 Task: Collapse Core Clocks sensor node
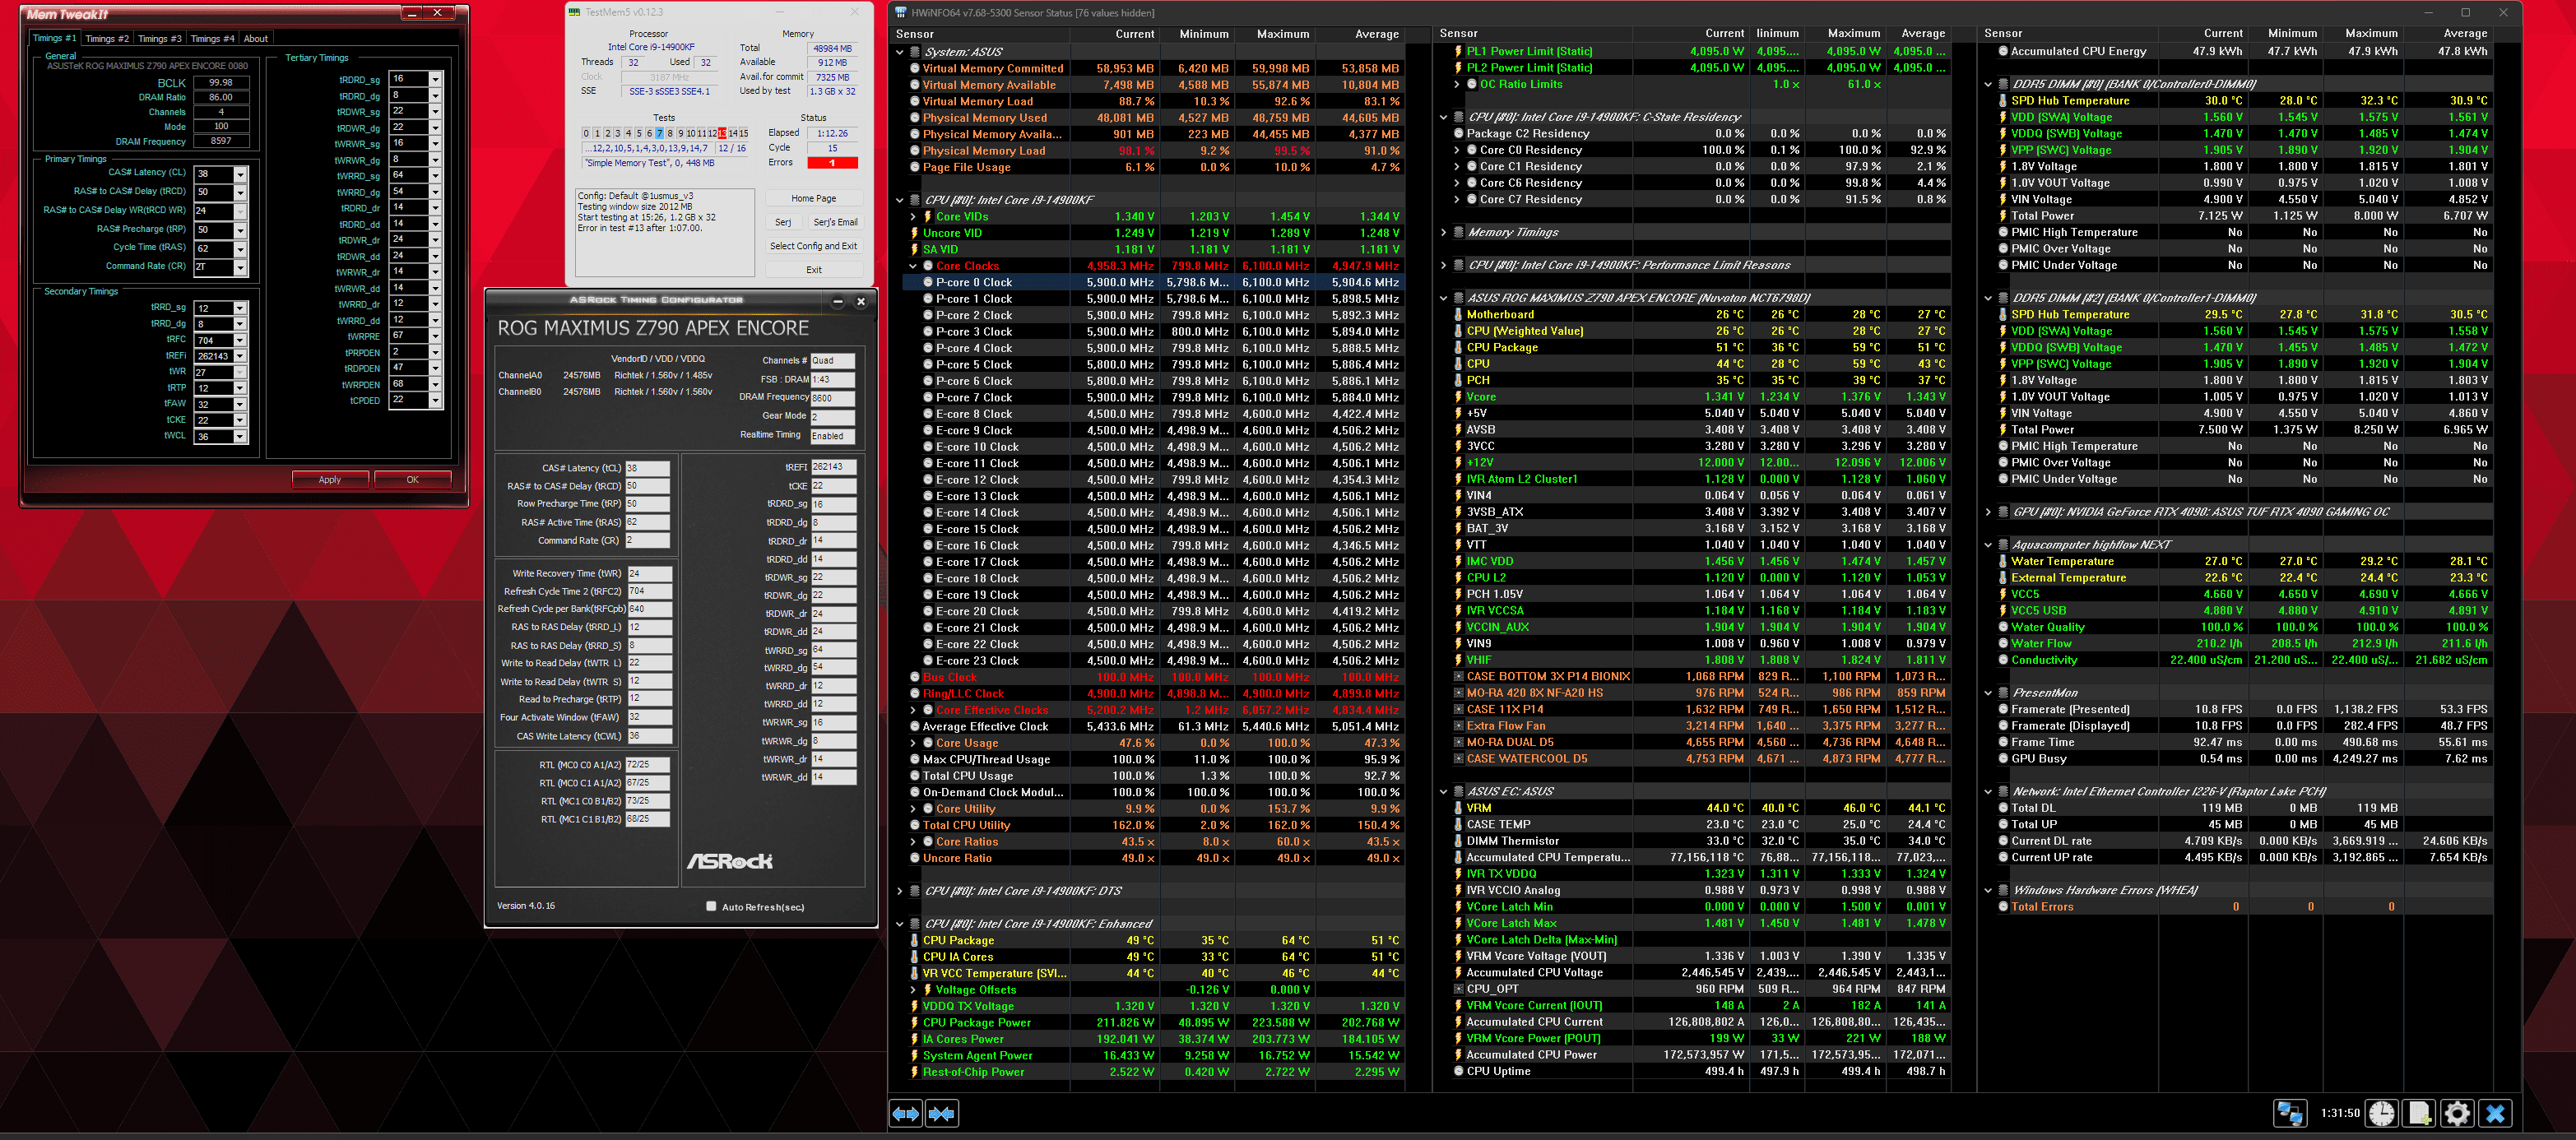(913, 266)
